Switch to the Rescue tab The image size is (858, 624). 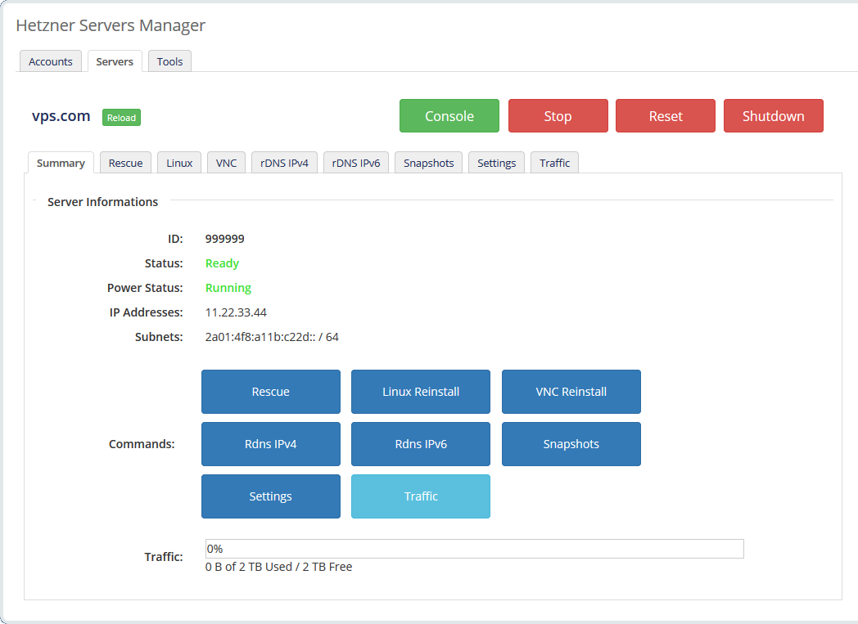pyautogui.click(x=125, y=162)
